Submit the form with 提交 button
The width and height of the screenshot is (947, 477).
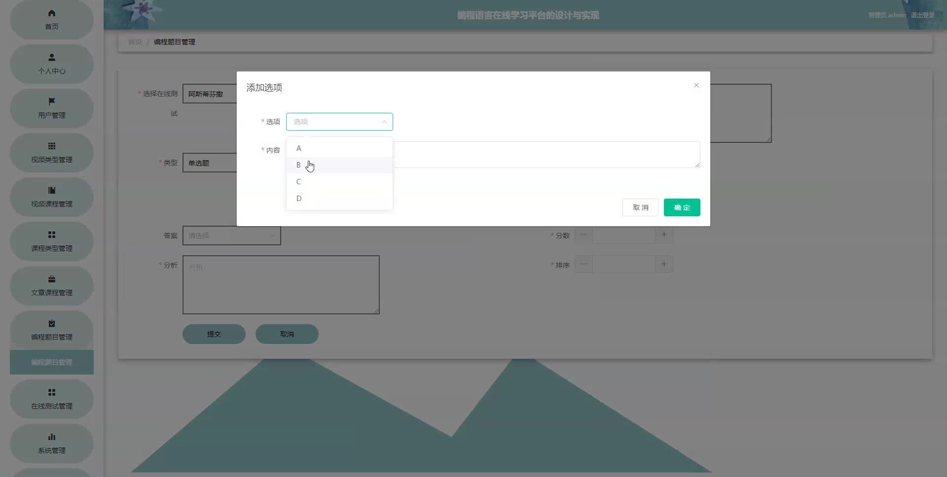pos(214,334)
